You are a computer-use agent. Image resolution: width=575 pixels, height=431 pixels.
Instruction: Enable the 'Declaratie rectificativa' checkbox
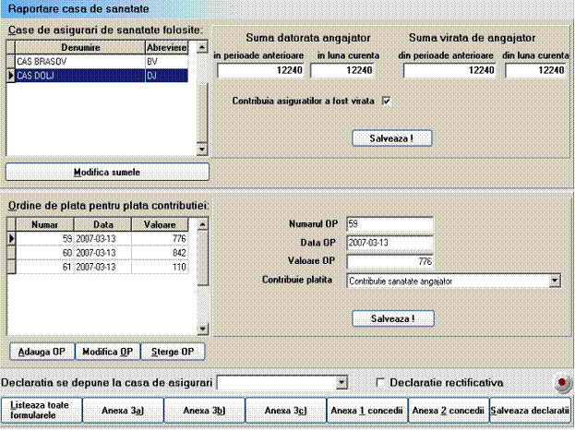[381, 382]
